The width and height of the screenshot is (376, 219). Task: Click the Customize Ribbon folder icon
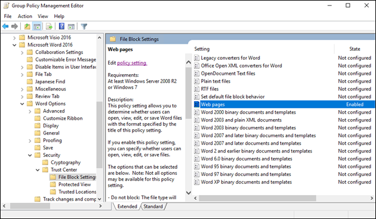38,118
